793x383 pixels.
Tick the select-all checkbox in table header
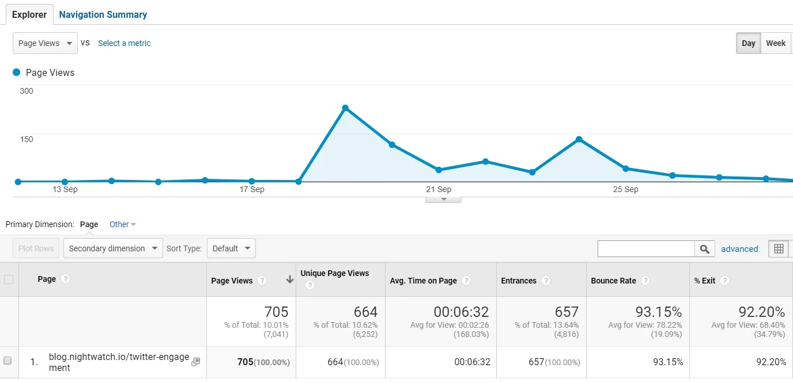point(9,279)
